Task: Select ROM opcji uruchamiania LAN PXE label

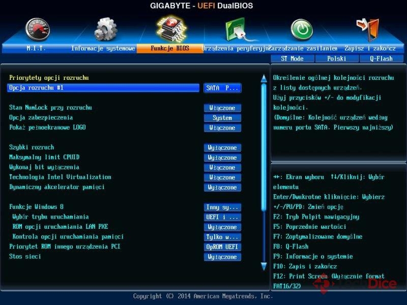Action: 60,227
